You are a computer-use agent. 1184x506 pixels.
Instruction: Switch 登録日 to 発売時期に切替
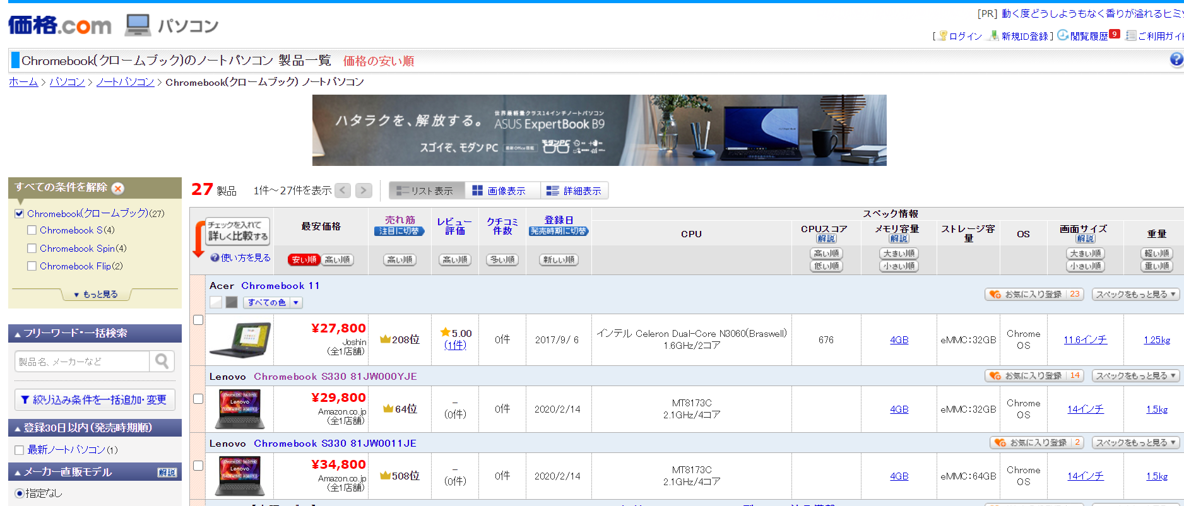pos(559,232)
